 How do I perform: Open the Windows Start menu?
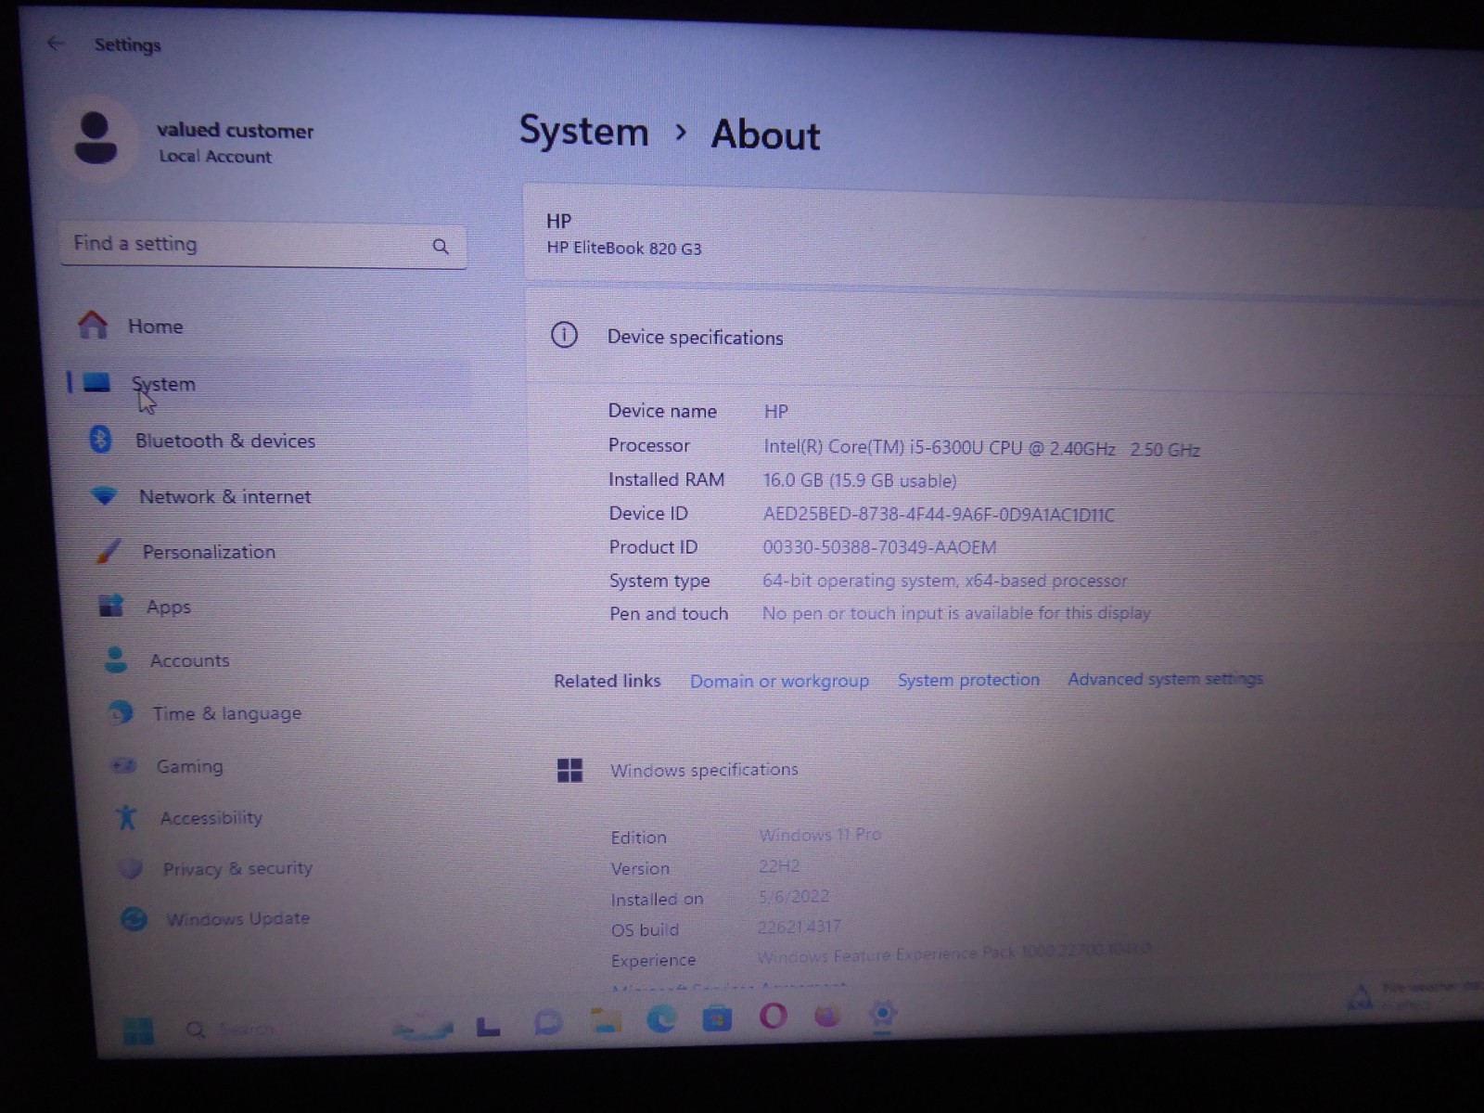pos(138,1030)
